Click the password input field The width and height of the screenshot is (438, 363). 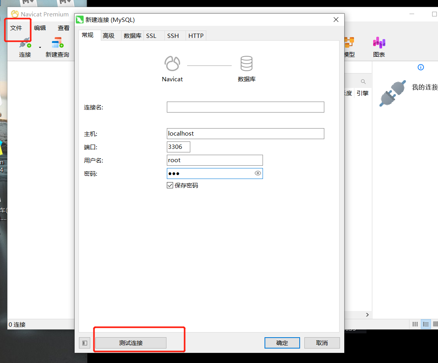tap(215, 173)
